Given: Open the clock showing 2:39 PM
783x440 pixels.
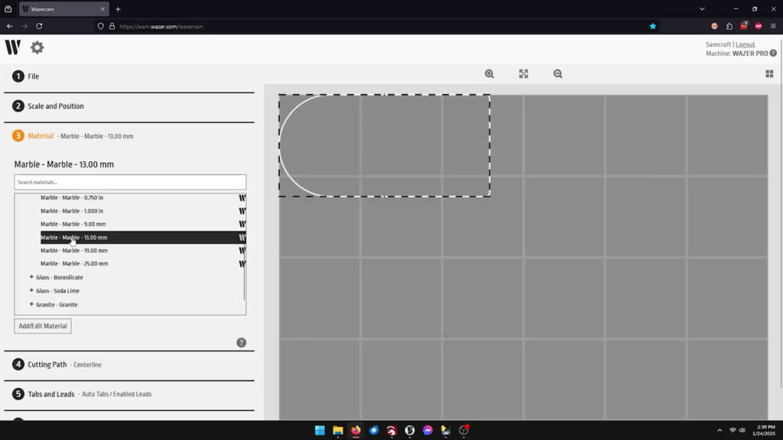Looking at the screenshot, I should [765, 430].
